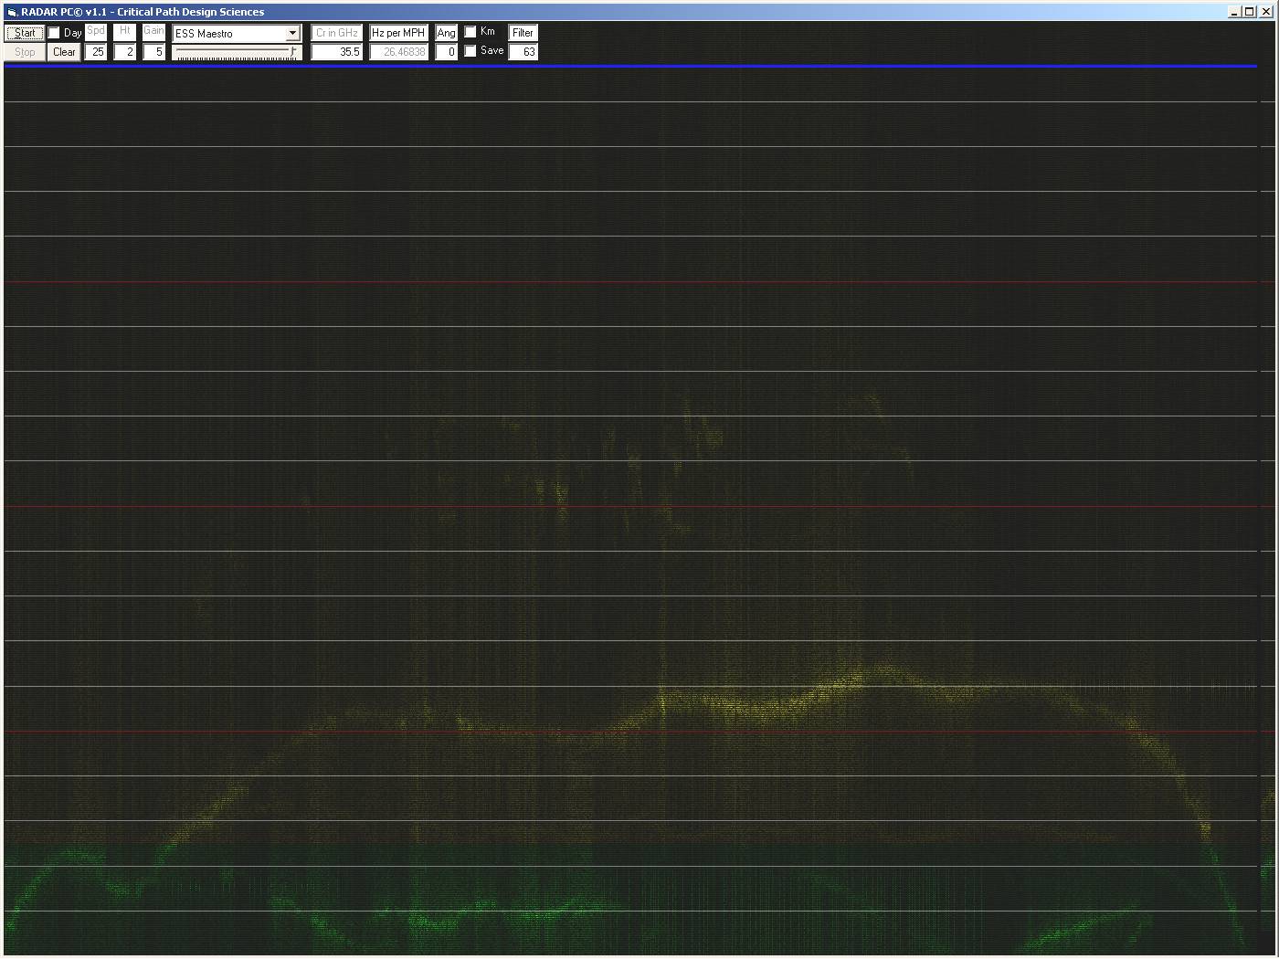Click the Hz per MPH value 26.46838
This screenshot has height=959, width=1279.
point(399,52)
